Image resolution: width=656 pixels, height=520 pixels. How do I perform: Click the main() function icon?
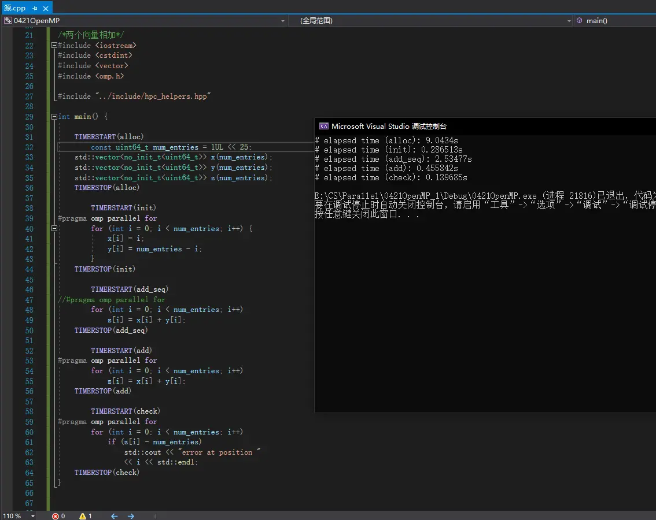[x=579, y=21]
